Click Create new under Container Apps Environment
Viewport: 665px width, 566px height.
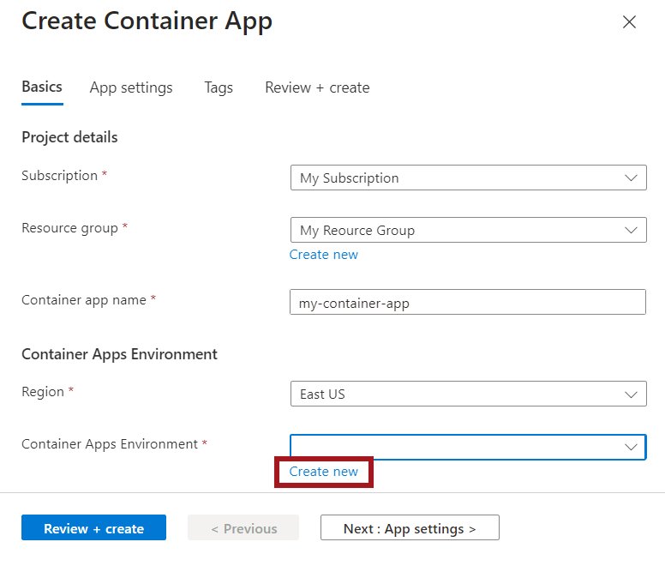(324, 472)
